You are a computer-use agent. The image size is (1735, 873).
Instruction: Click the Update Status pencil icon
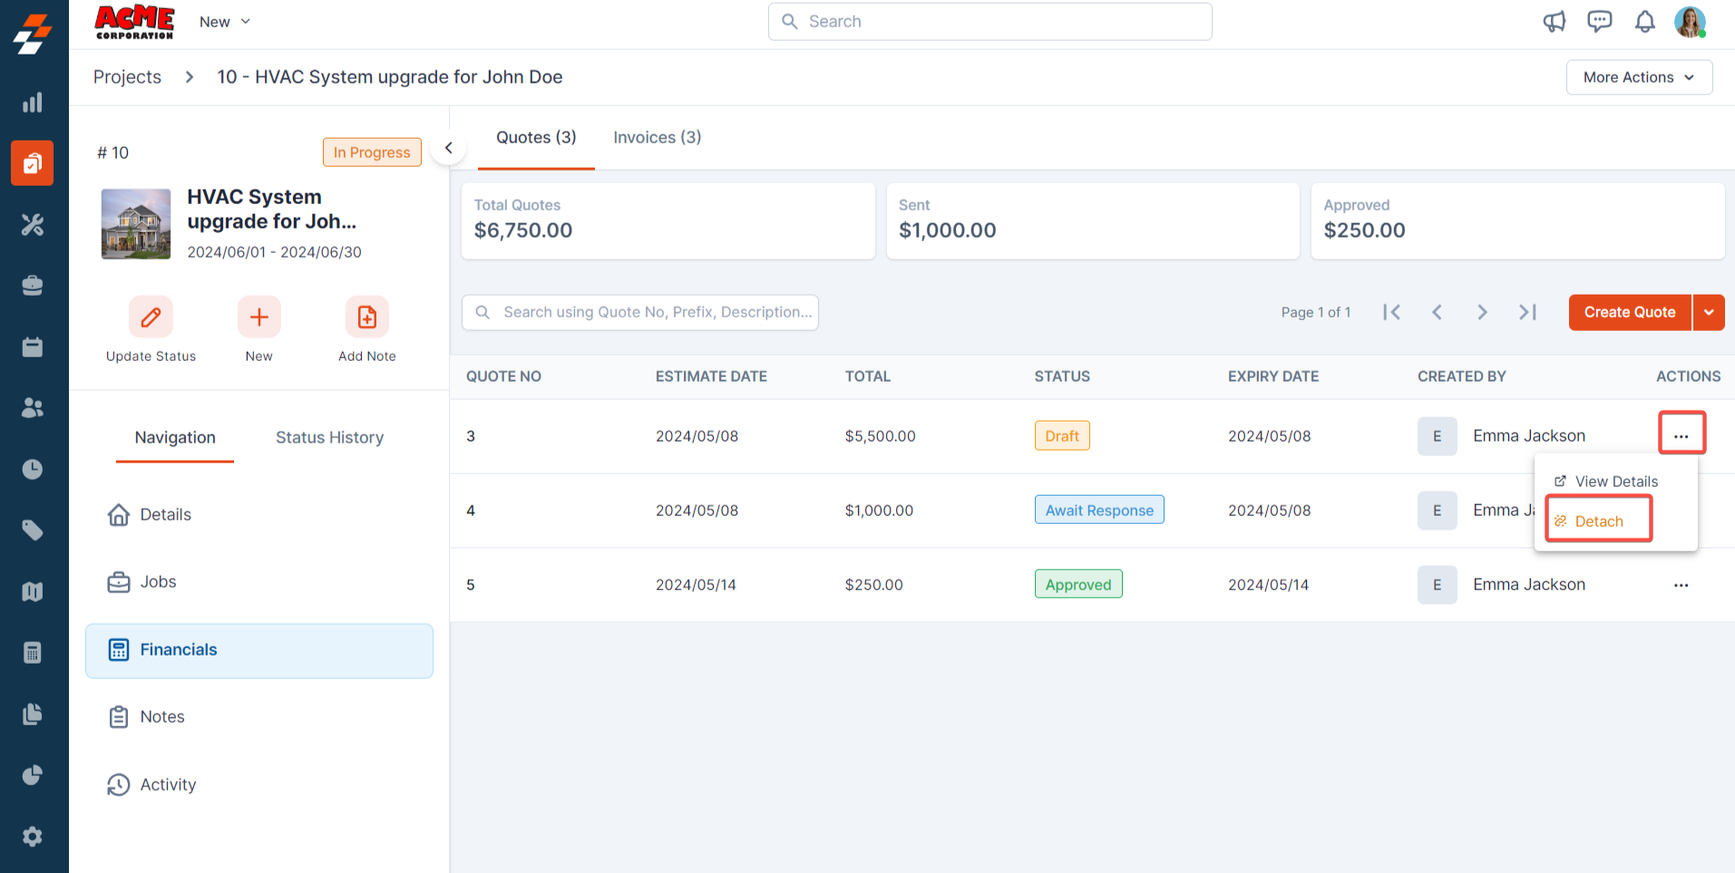click(x=151, y=317)
